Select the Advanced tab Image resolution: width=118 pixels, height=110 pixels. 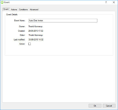(34, 9)
